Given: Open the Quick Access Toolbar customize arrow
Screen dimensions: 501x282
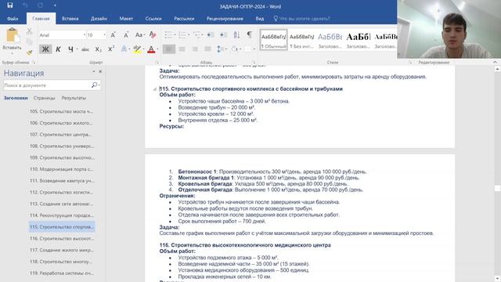Looking at the screenshot, I should [55, 5].
